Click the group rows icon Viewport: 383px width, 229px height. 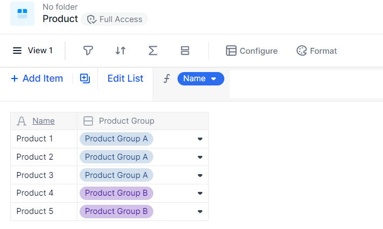pyautogui.click(x=185, y=51)
